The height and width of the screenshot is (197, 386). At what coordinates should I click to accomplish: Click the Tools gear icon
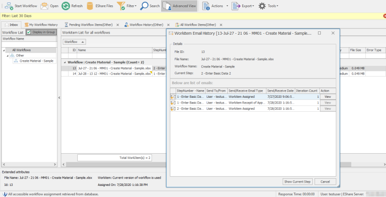tap(262, 6)
